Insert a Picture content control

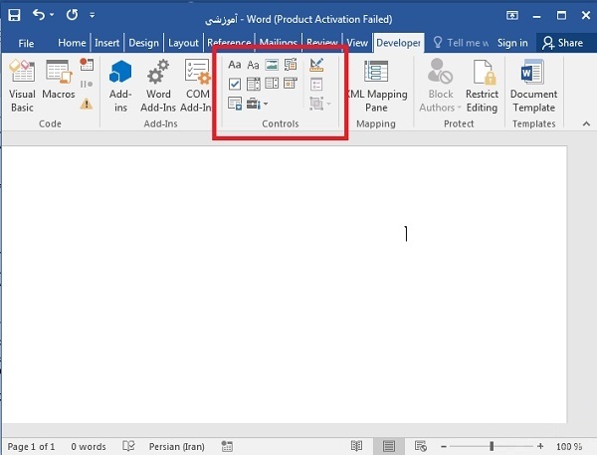(x=272, y=65)
